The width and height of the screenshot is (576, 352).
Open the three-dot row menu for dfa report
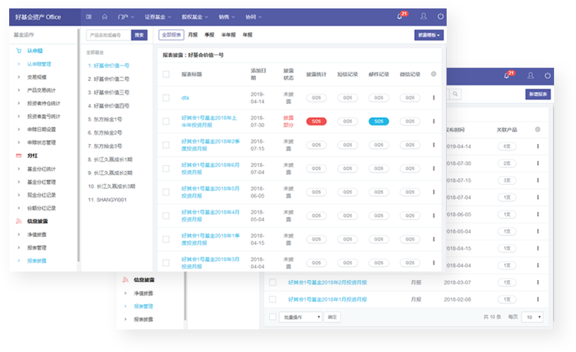click(434, 98)
